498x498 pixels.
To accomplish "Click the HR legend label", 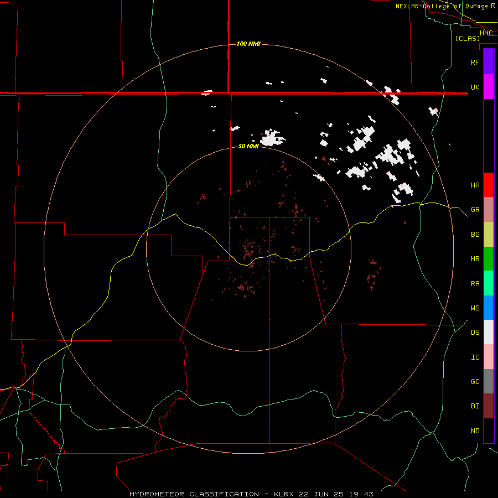I will coord(475,259).
